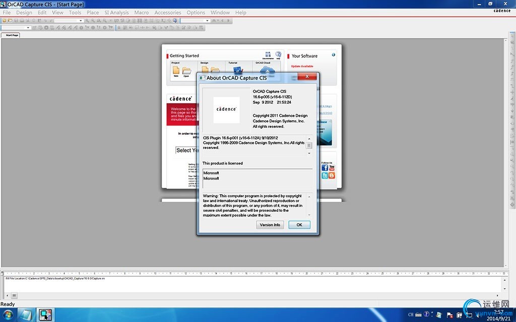Click the Open folder toolbar icon
Viewport: 516px width, 322px height.
click(10, 20)
